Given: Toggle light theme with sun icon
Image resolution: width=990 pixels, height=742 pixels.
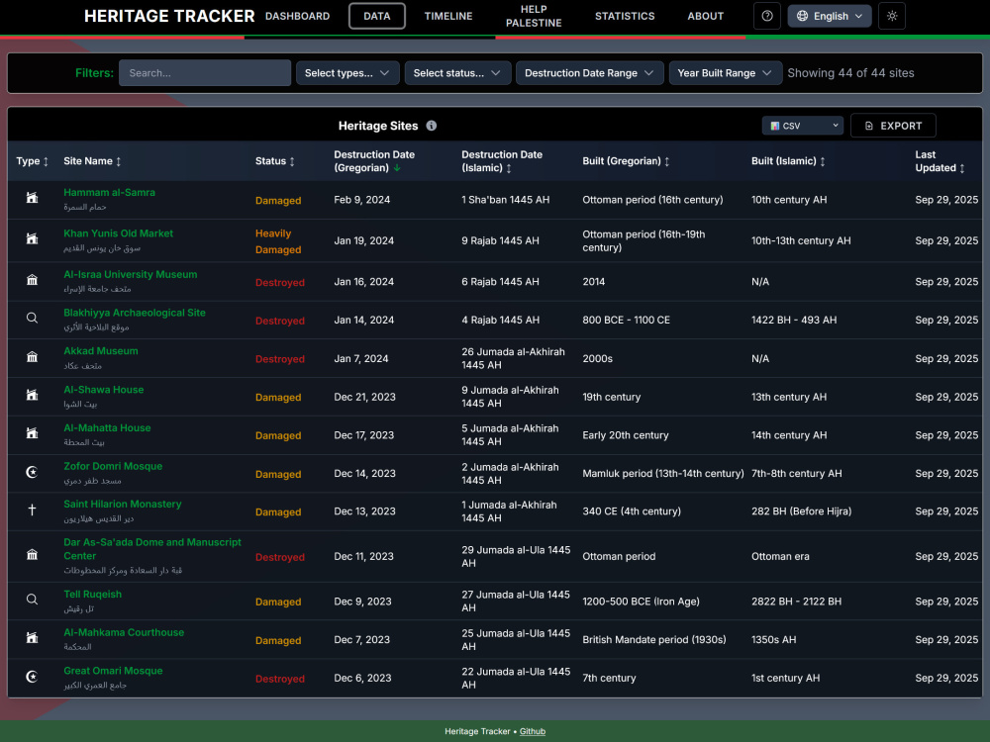Looking at the screenshot, I should click(x=892, y=16).
